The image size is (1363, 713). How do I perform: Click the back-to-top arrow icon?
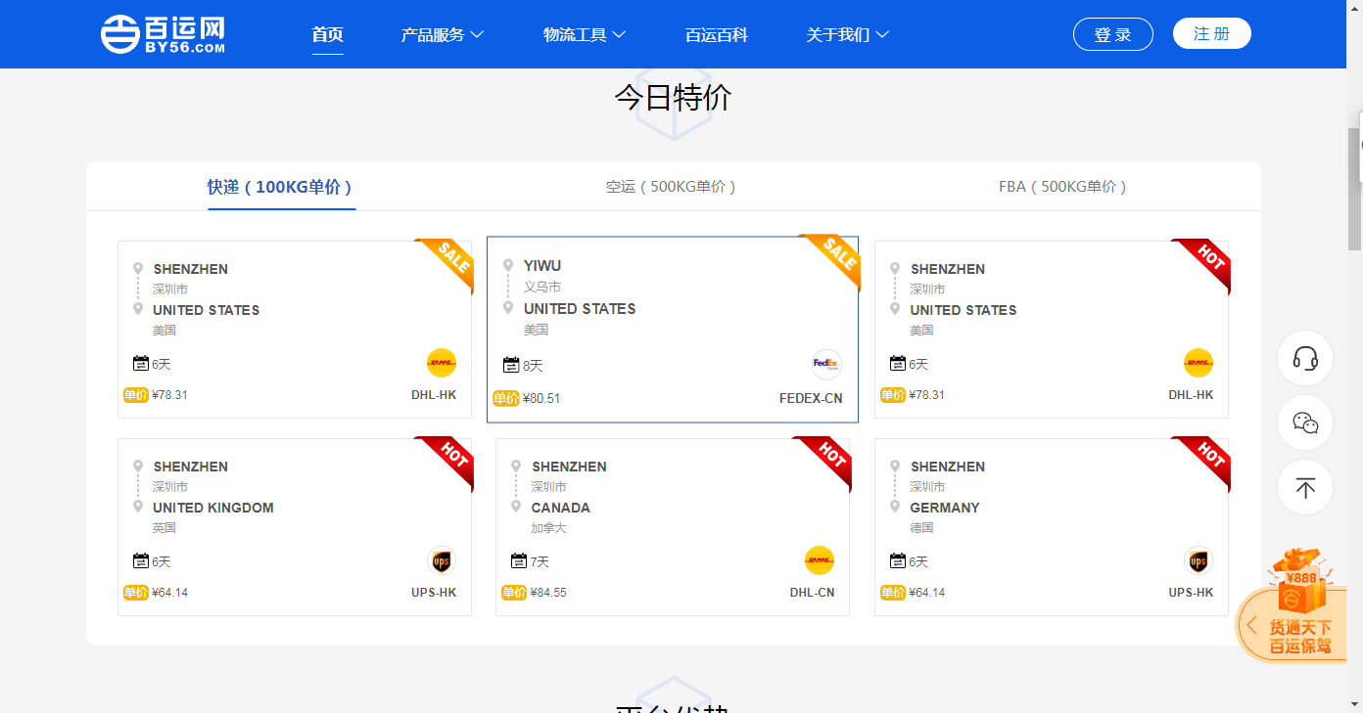click(1305, 487)
